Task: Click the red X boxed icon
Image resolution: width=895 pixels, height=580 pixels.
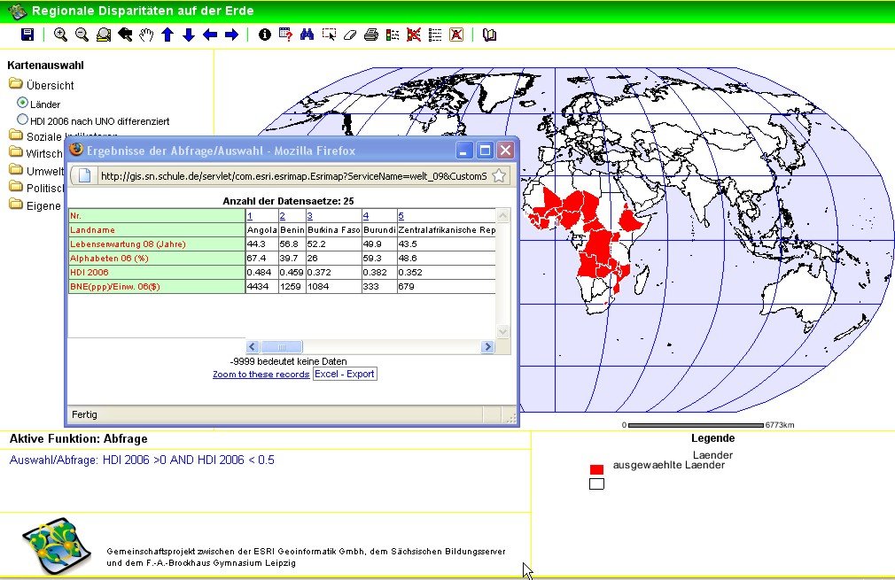Action: 456,35
